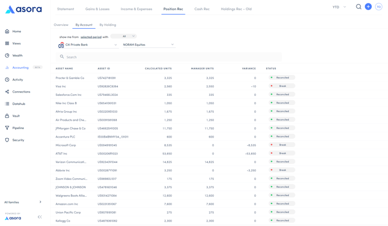Open the Vault lock icon
388x226 pixels.
click(7, 116)
